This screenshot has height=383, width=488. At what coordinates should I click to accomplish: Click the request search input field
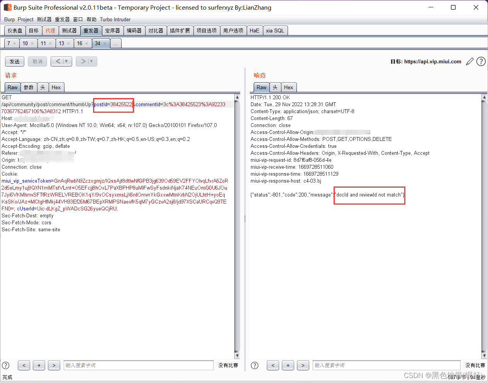(x=139, y=365)
